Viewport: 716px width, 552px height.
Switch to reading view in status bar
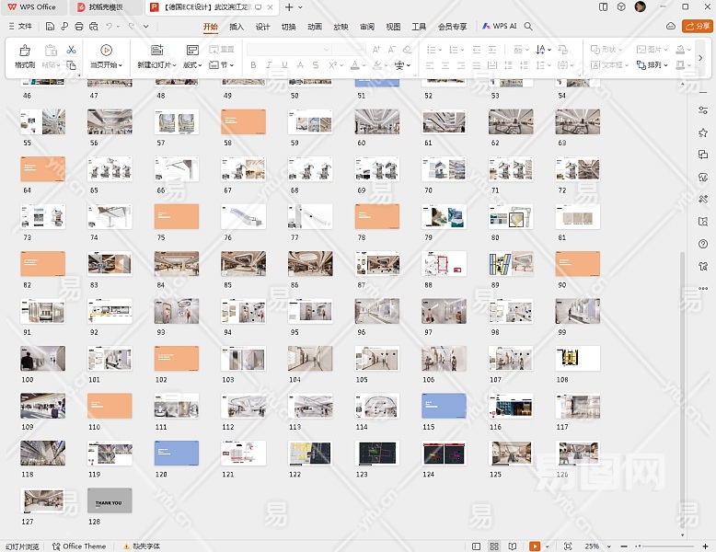513,546
